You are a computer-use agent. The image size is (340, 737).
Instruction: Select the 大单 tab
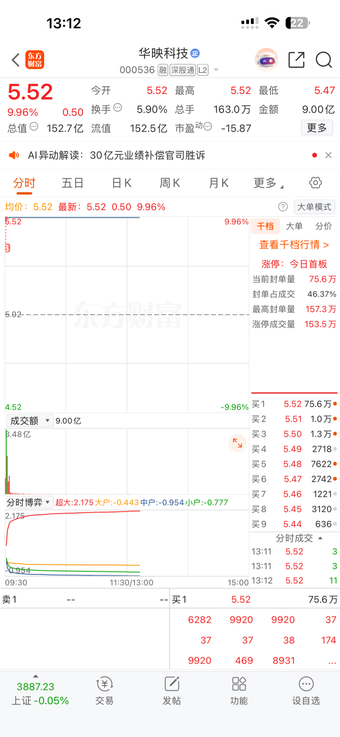(x=294, y=226)
